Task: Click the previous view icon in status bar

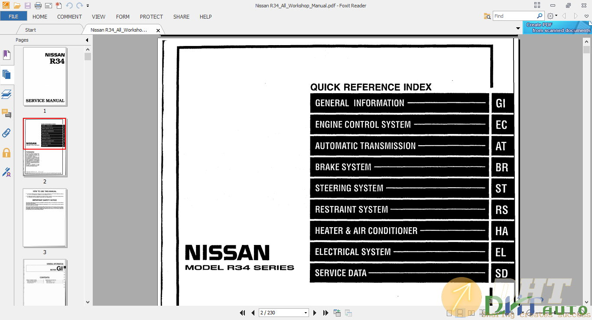Action: pyautogui.click(x=337, y=313)
